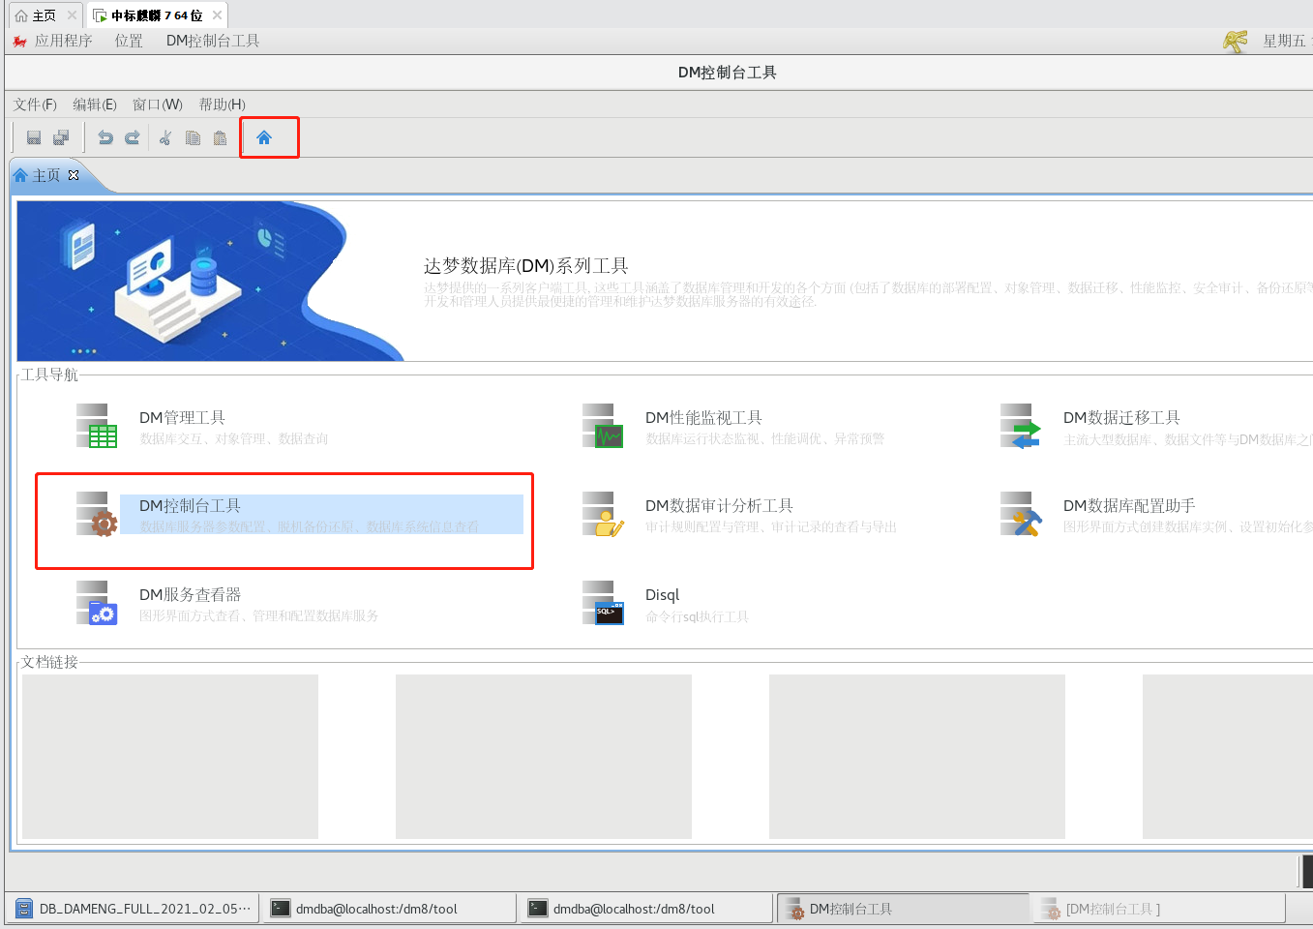This screenshot has height=929, width=1313.
Task: Open DM数据库配置助手 via its wrench icon
Action: tap(1021, 514)
